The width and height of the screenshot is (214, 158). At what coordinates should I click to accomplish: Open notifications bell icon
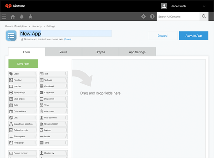pos(22,17)
